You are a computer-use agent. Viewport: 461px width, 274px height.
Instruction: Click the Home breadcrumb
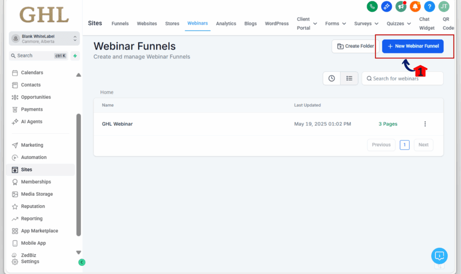pyautogui.click(x=107, y=92)
